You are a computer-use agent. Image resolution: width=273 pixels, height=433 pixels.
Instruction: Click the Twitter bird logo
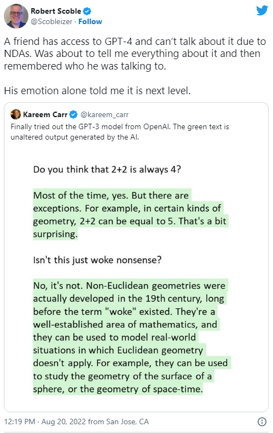(x=262, y=10)
